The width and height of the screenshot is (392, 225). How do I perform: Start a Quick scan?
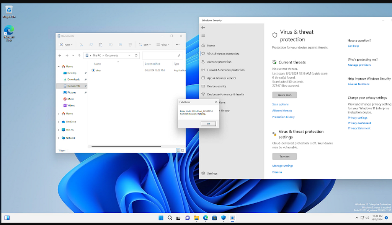[284, 95]
